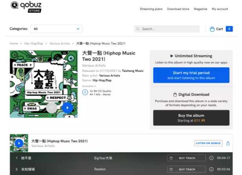Click Buy the album button

click(x=191, y=118)
